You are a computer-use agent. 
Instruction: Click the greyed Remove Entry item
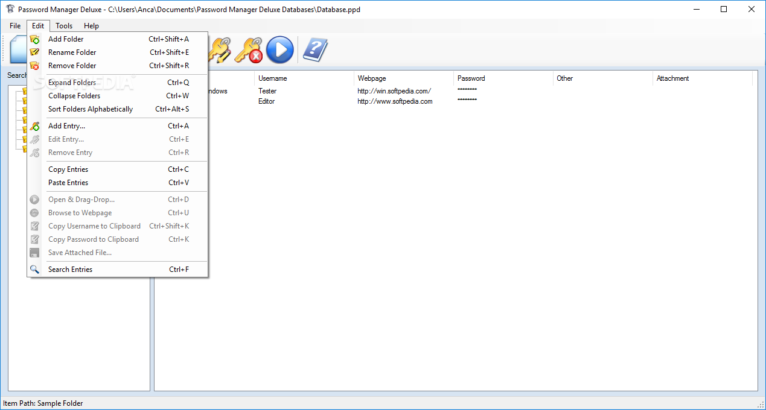point(118,153)
